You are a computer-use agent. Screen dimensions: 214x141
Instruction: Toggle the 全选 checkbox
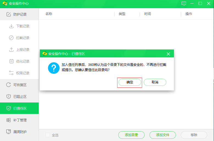[x=48, y=135]
